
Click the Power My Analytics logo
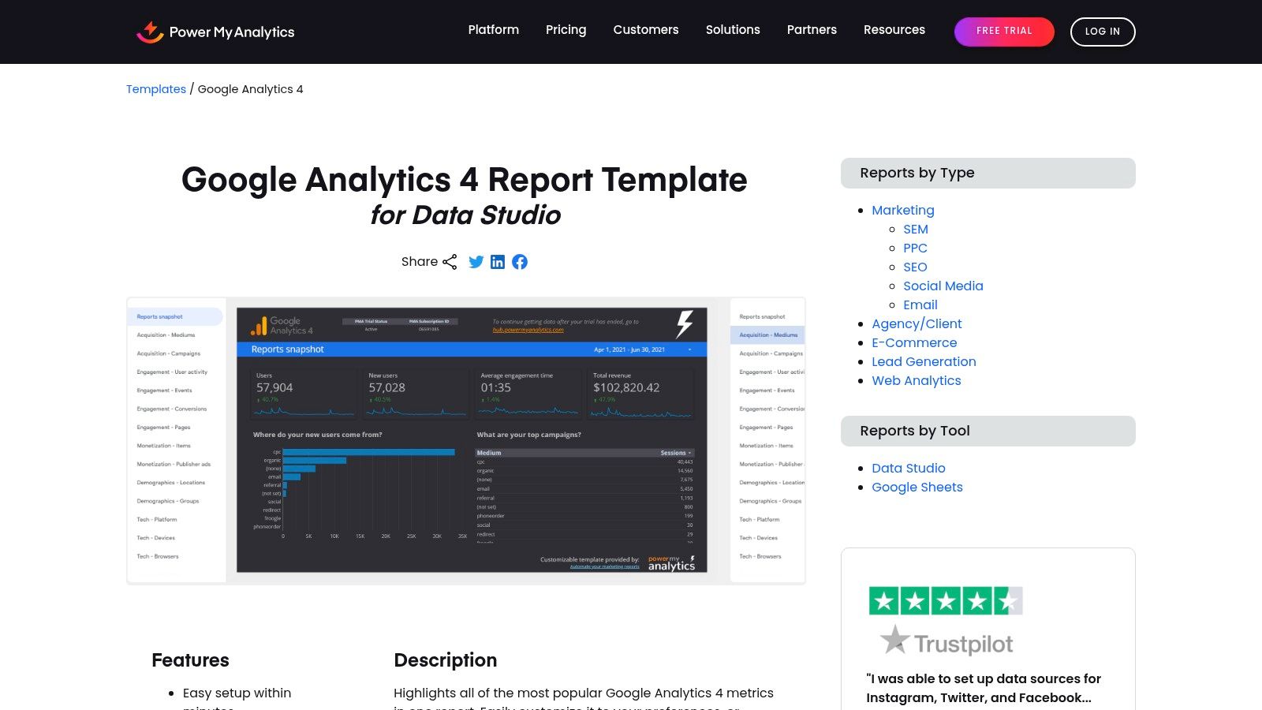click(215, 32)
